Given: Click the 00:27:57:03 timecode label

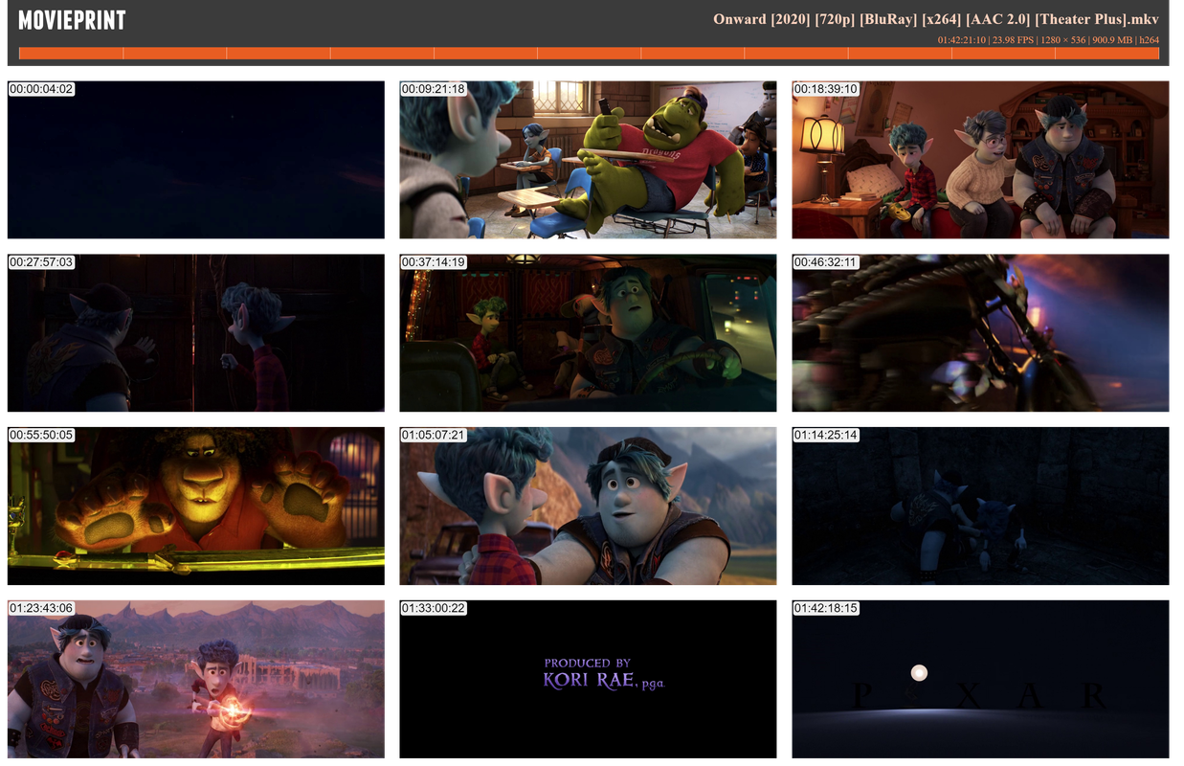Looking at the screenshot, I should 41,261.
